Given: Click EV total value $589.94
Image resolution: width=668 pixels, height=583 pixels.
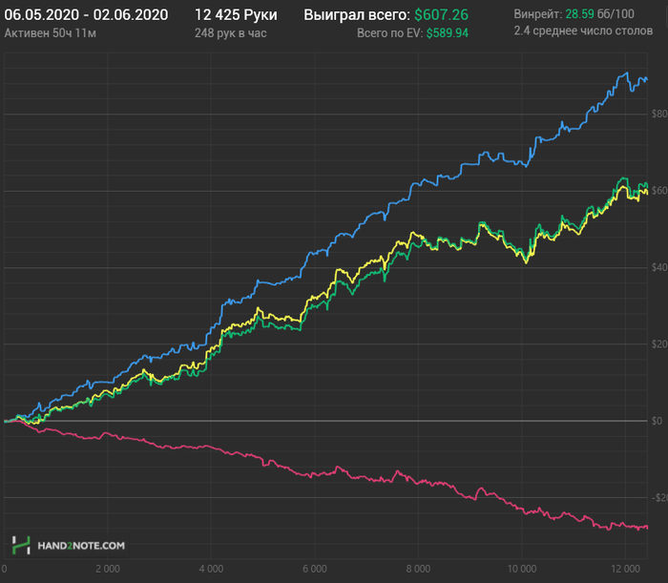Looking at the screenshot, I should click(448, 33).
